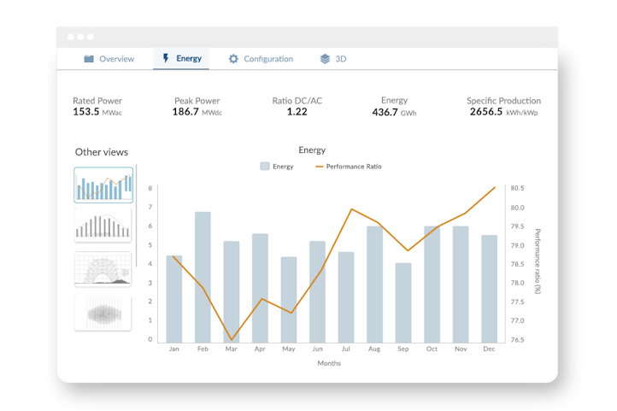This screenshot has width=617, height=411.
Task: Click the Overview map icon
Action: 89,59
